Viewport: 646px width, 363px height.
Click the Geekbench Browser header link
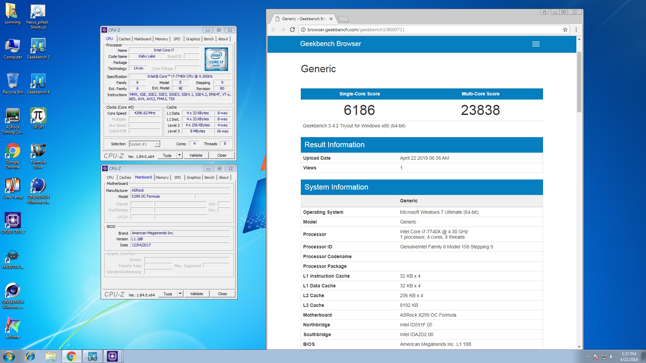click(330, 44)
